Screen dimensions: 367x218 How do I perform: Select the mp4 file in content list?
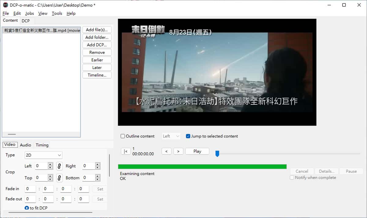41,31
